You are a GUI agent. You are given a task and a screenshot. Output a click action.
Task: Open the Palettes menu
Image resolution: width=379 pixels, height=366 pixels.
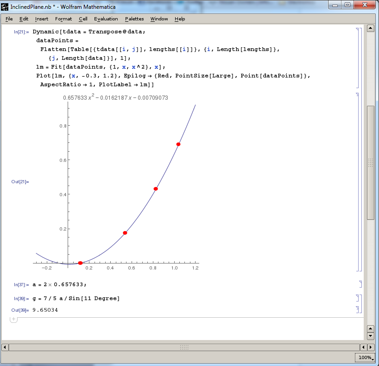(x=134, y=19)
